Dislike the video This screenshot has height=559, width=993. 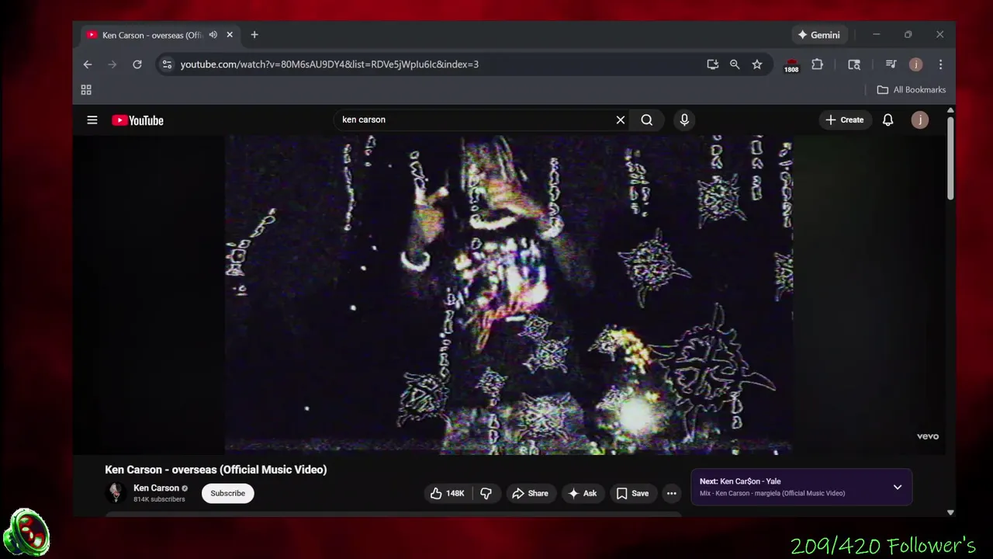486,493
